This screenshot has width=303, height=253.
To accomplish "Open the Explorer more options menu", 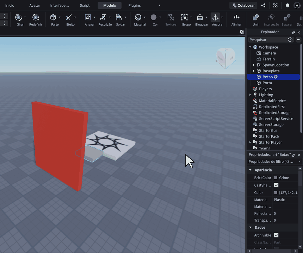I will point(298,40).
